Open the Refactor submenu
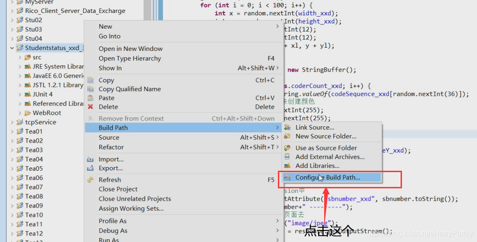Viewport: 477px width, 242px height. point(183,147)
